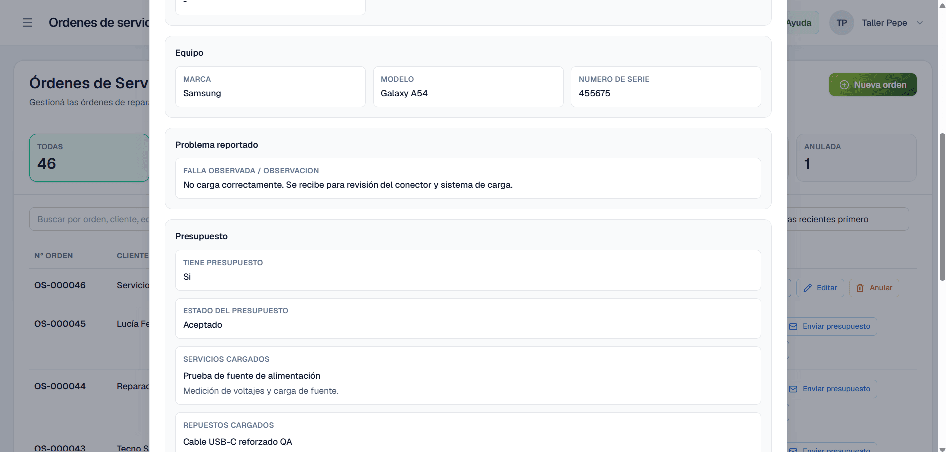946x452 pixels.
Task: Click the order search input field
Action: coord(90,219)
